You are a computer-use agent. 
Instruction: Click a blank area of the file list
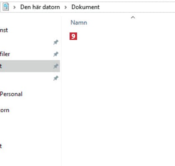[x=118, y=97]
